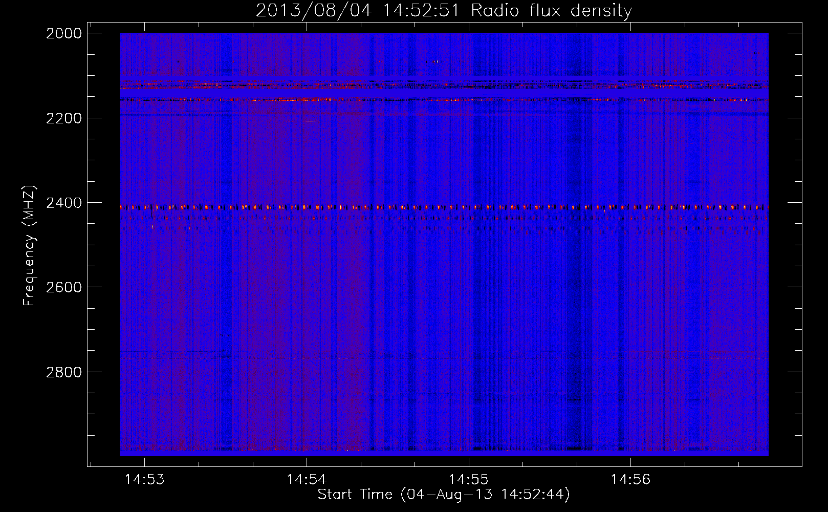Click the short orange streak near 2200 MHz
This screenshot has width=828, height=512.
pos(301,121)
